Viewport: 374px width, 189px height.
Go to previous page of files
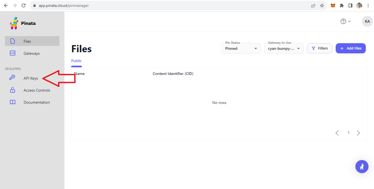coord(337,133)
